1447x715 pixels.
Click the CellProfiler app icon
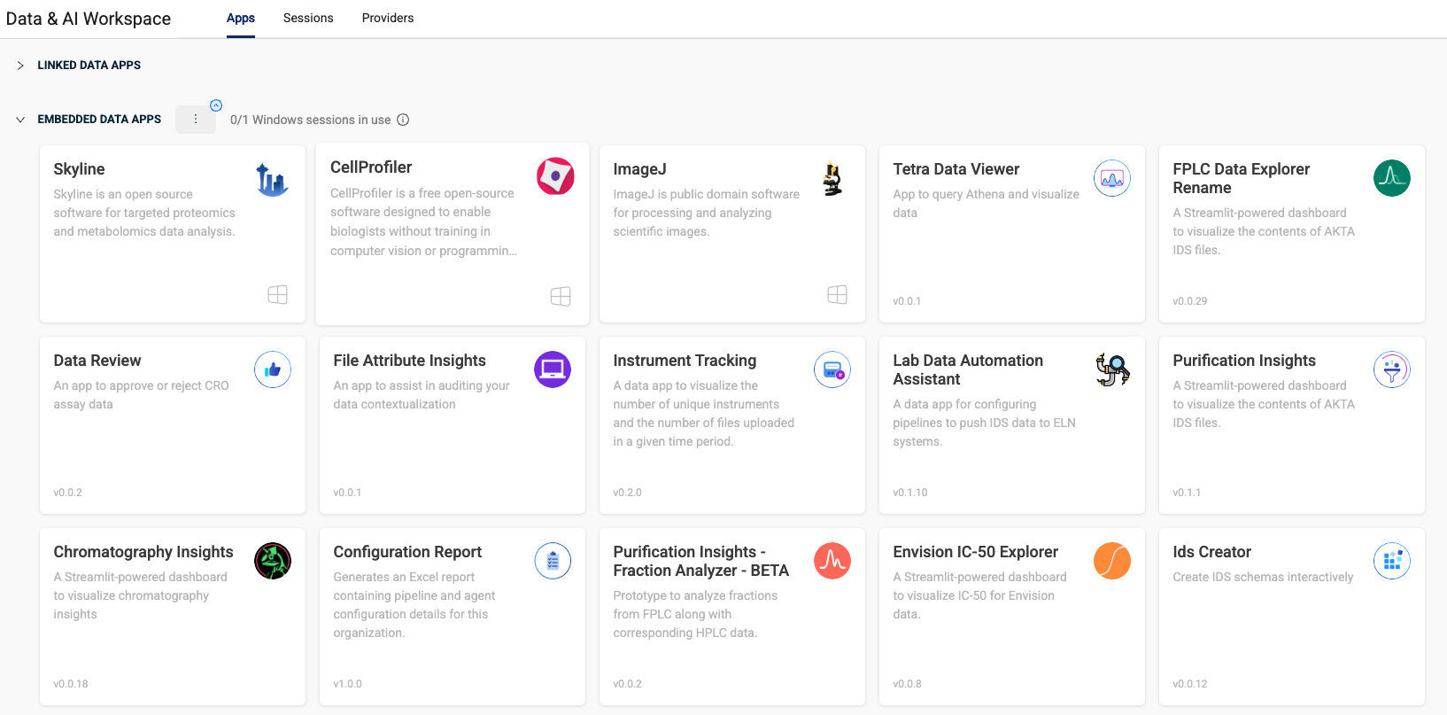[555, 176]
